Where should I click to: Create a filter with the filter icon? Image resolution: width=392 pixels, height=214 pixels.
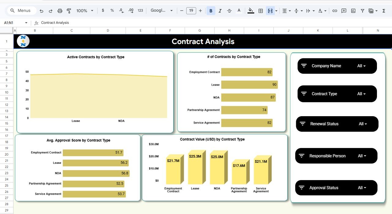(x=362, y=10)
